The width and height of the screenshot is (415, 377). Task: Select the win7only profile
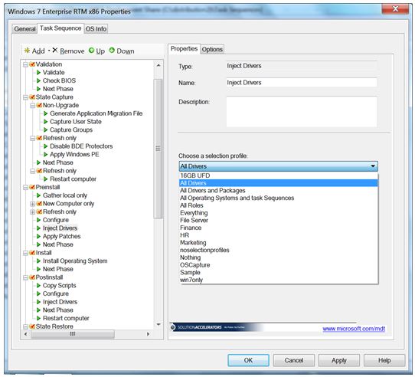[x=279, y=280]
